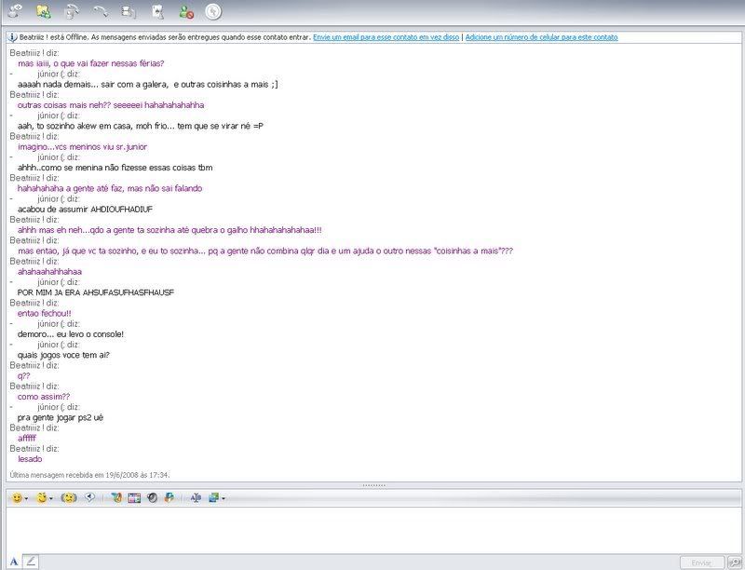The height and width of the screenshot is (570, 745).
Task: Switch to the handwriting pen tab
Action: (x=31, y=562)
